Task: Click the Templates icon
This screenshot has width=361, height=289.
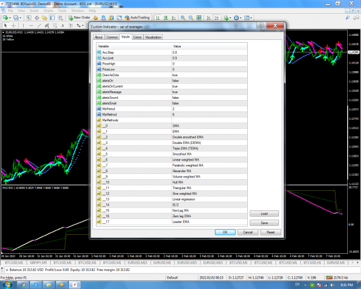Action: click(247, 18)
